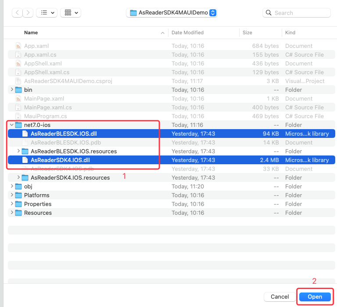Image resolution: width=337 pixels, height=307 pixels.
Task: Click the back navigation arrow
Action: tap(17, 13)
